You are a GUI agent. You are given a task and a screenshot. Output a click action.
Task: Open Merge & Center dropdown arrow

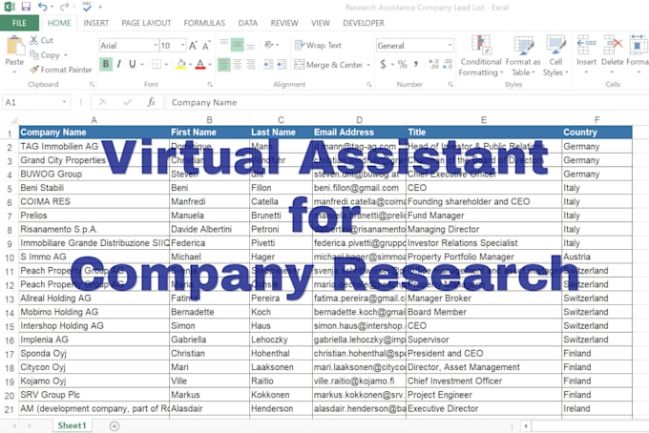pyautogui.click(x=368, y=65)
